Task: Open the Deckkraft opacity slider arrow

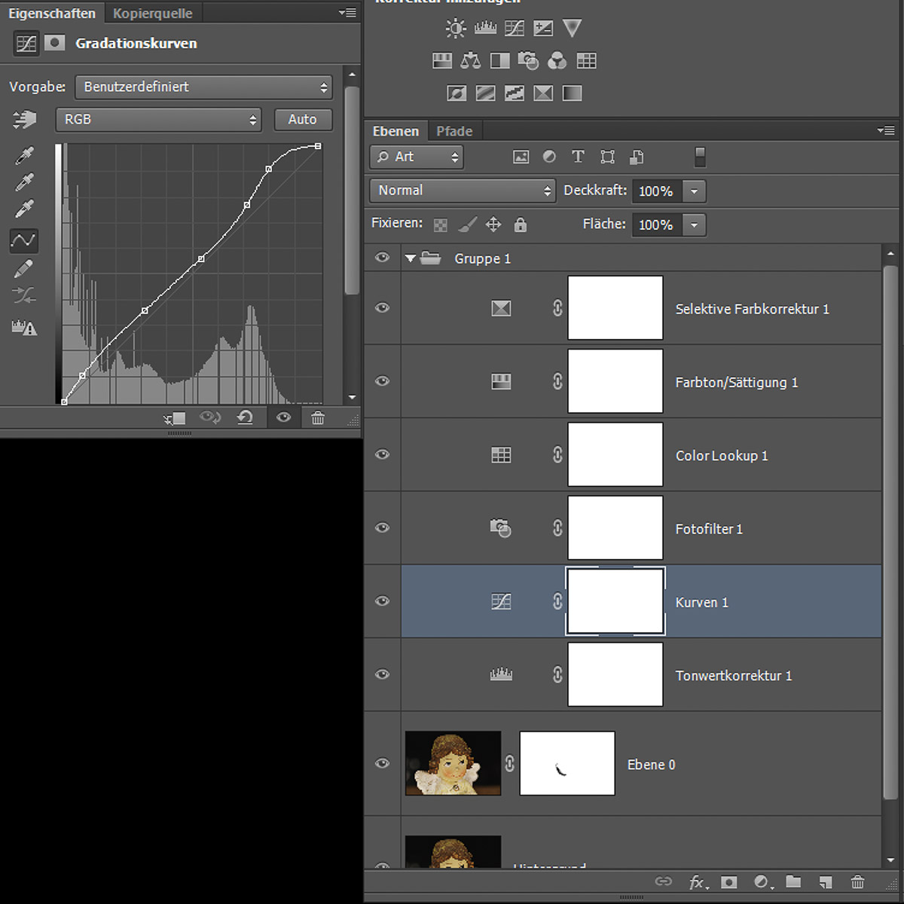Action: (694, 191)
